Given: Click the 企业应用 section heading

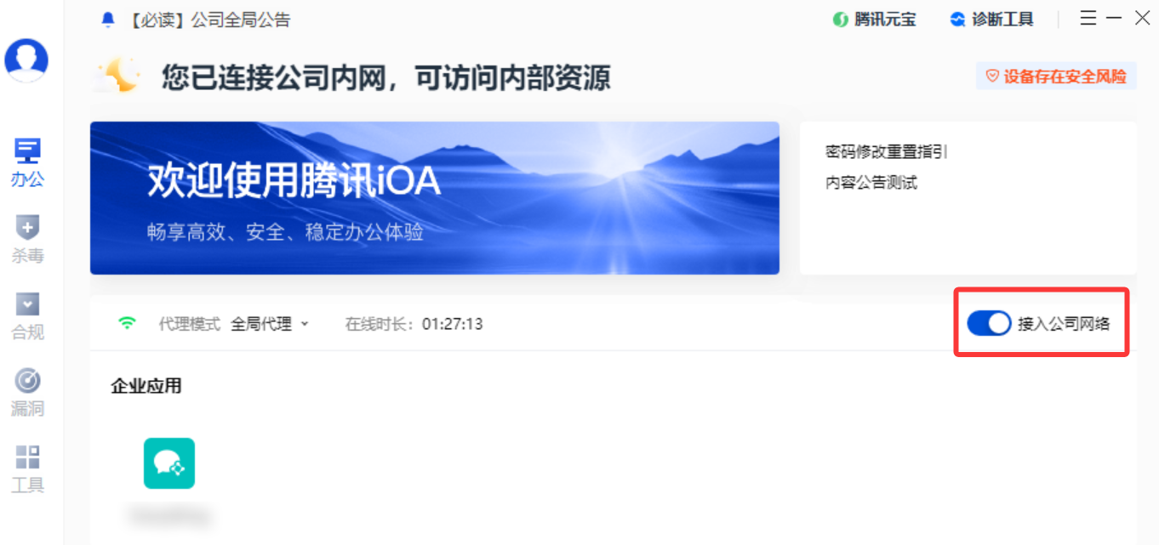Looking at the screenshot, I should (x=146, y=386).
